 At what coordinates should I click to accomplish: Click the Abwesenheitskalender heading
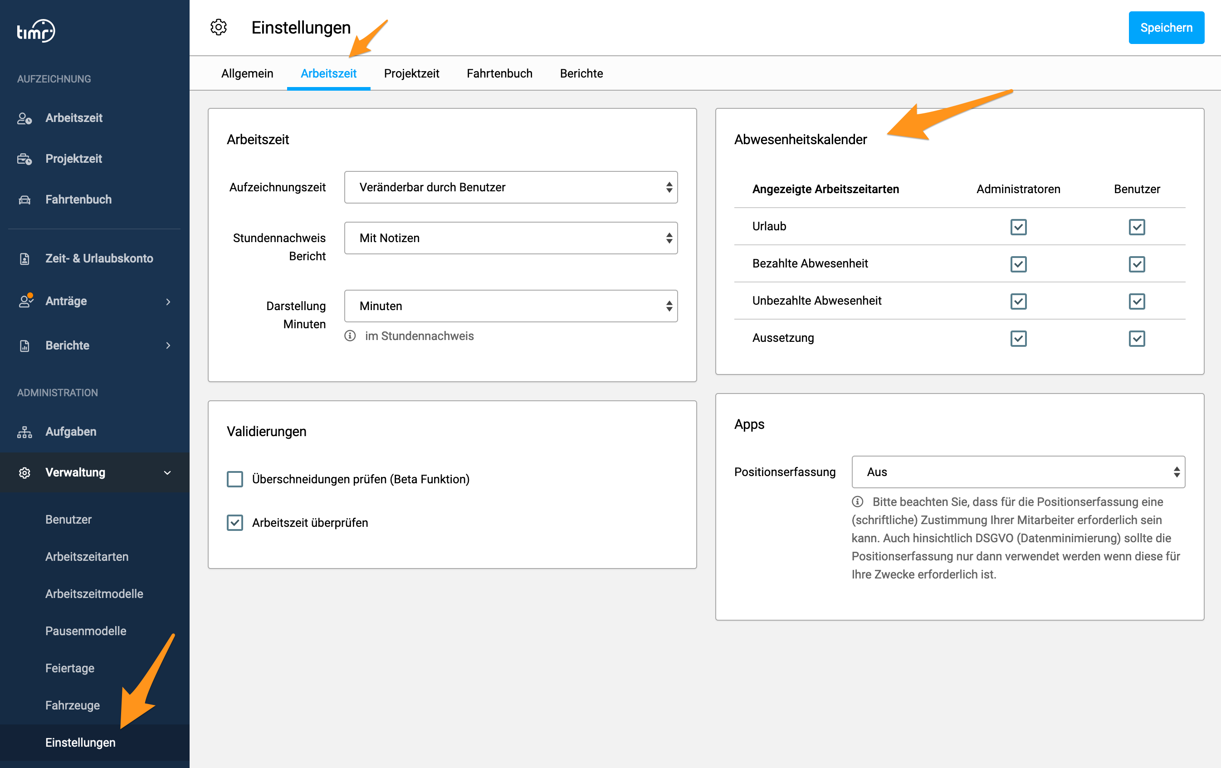801,139
